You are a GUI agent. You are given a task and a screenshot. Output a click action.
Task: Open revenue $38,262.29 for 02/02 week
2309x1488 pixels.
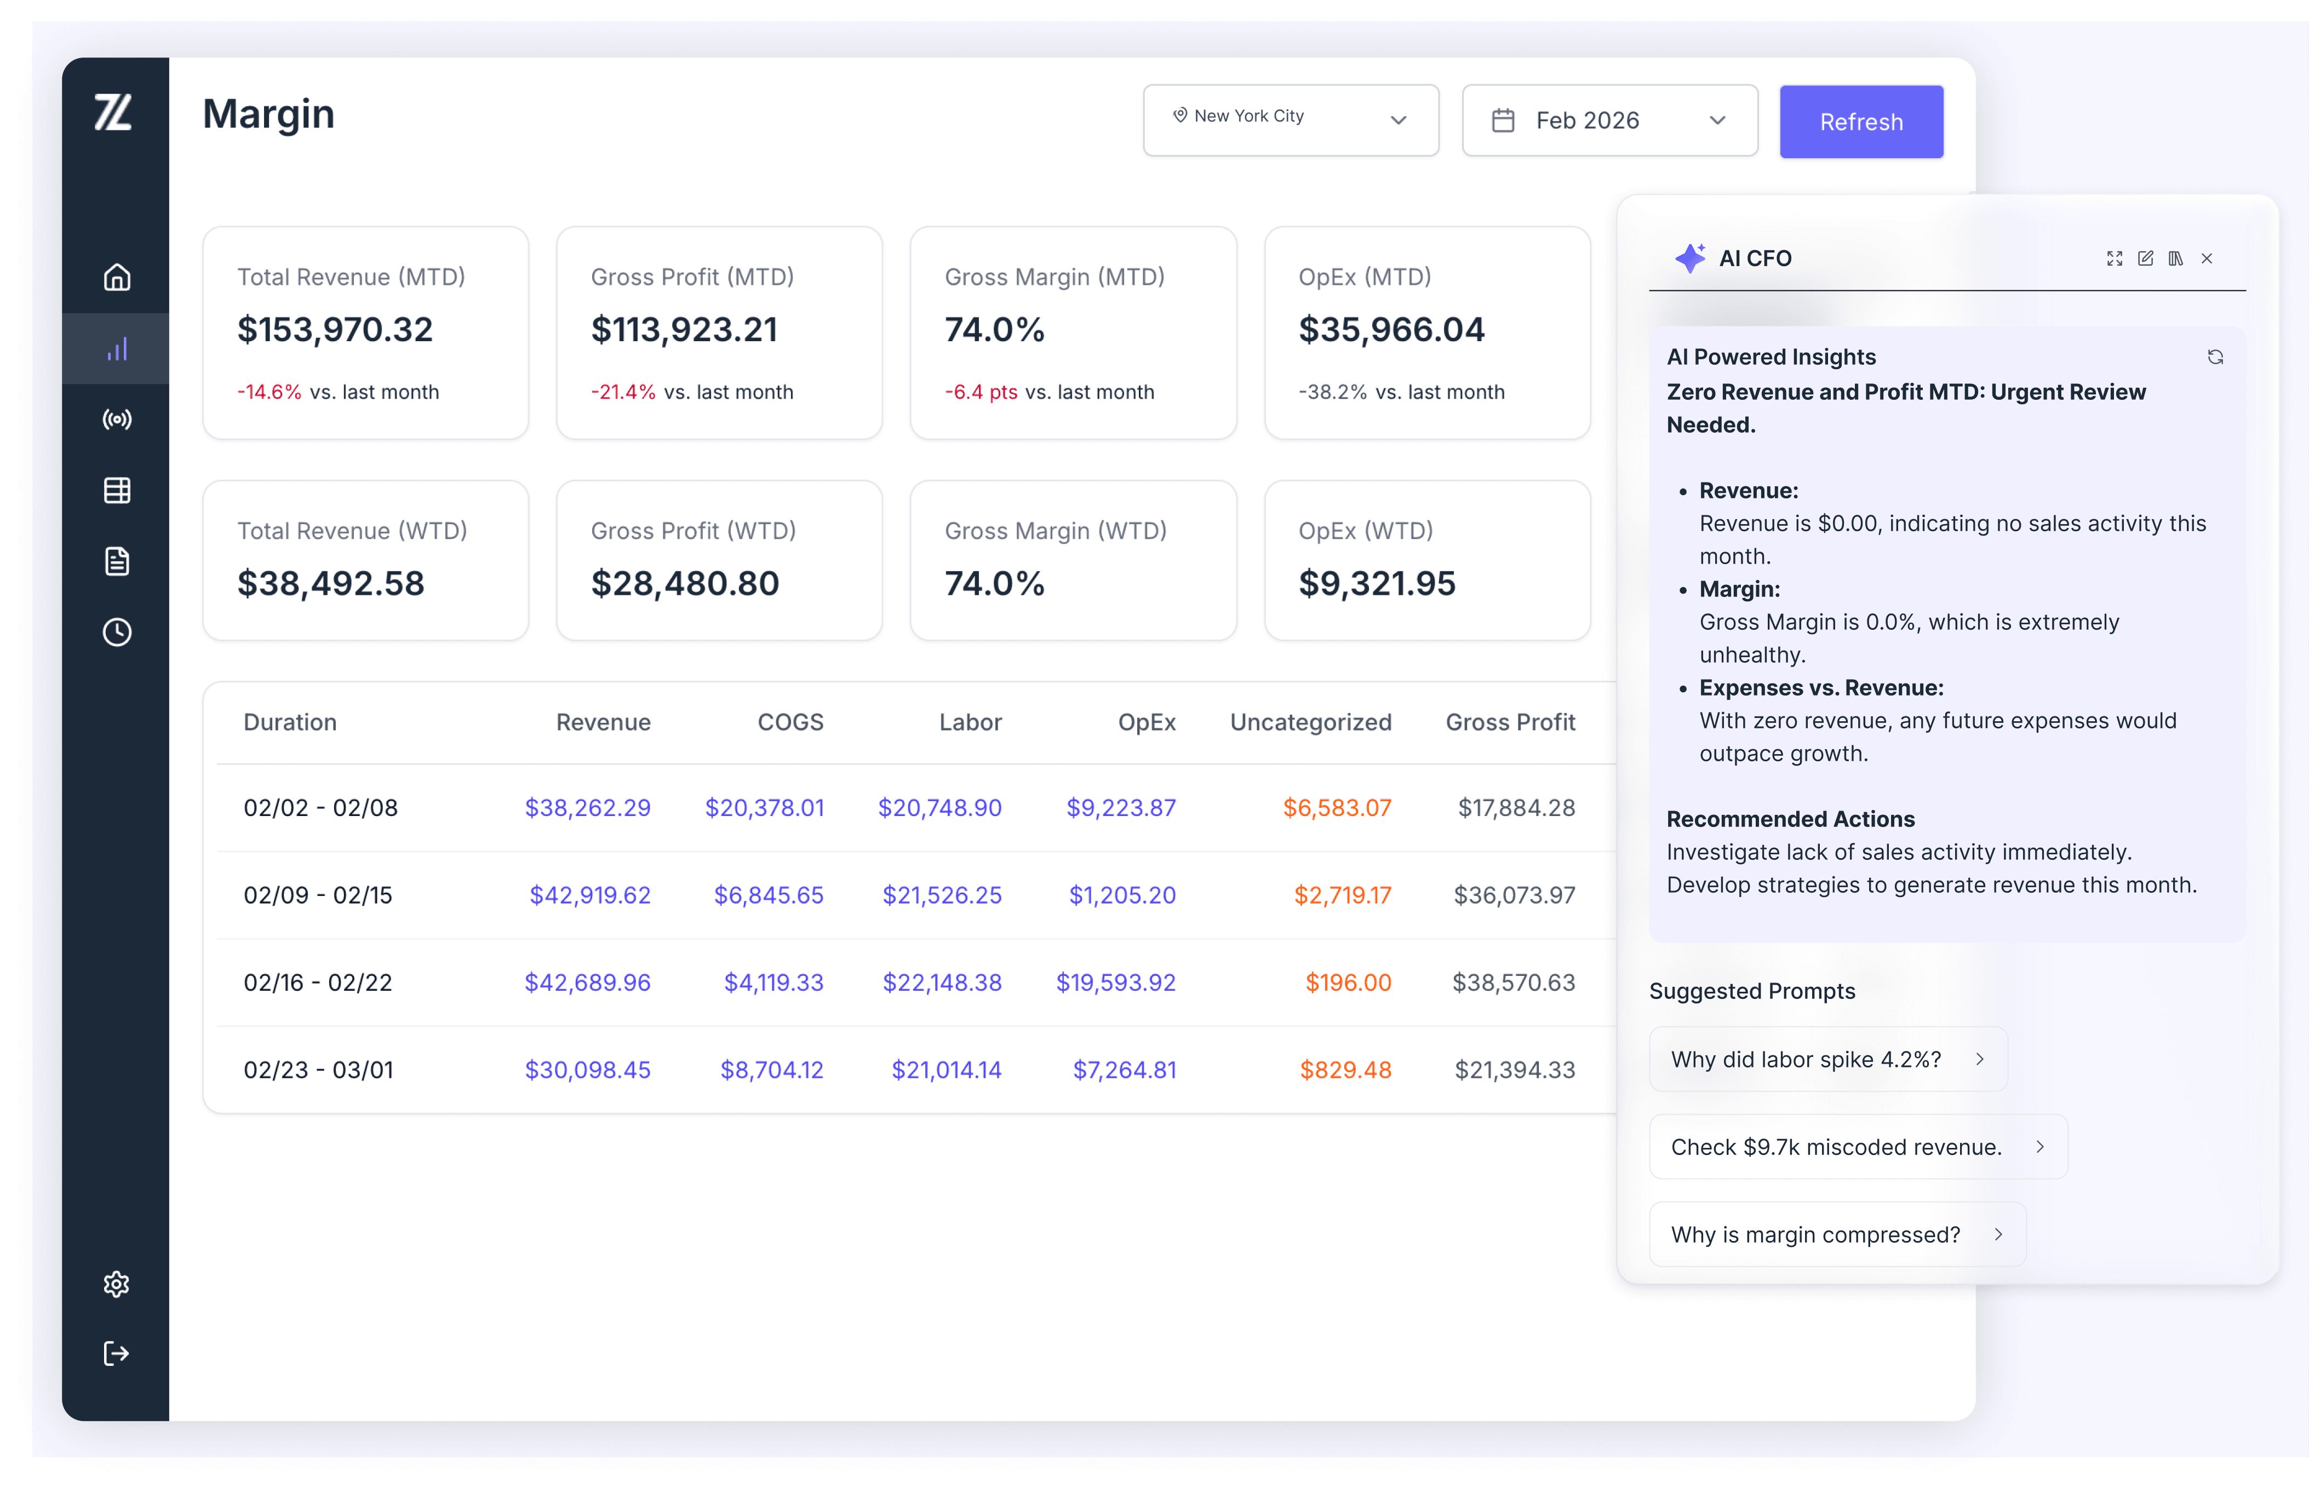587,808
